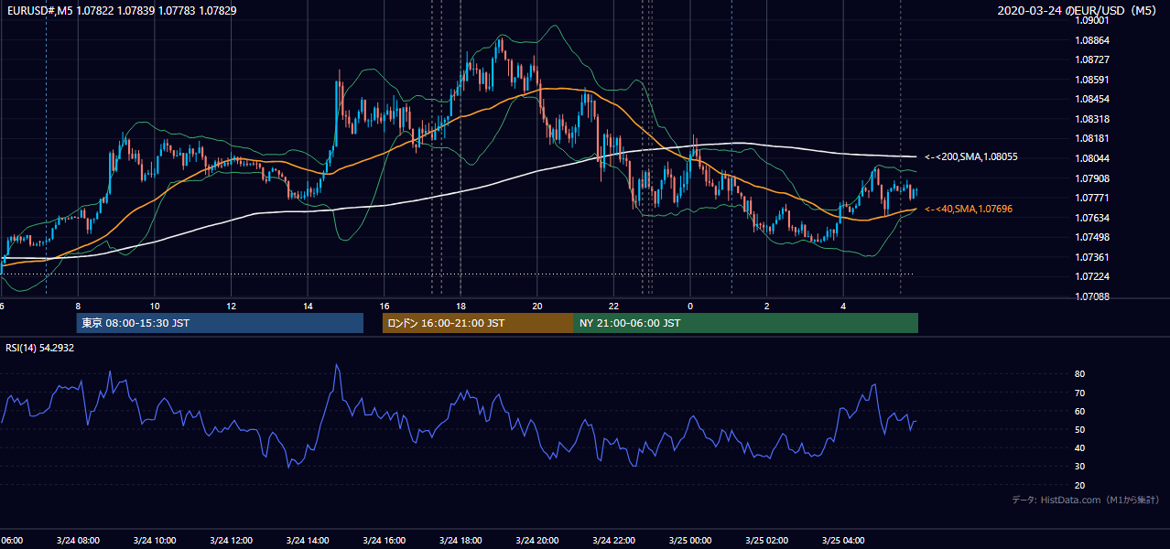Screen dimensions: 1170x549
Task: Click price axis value 1.07771
Action: 1094,198
